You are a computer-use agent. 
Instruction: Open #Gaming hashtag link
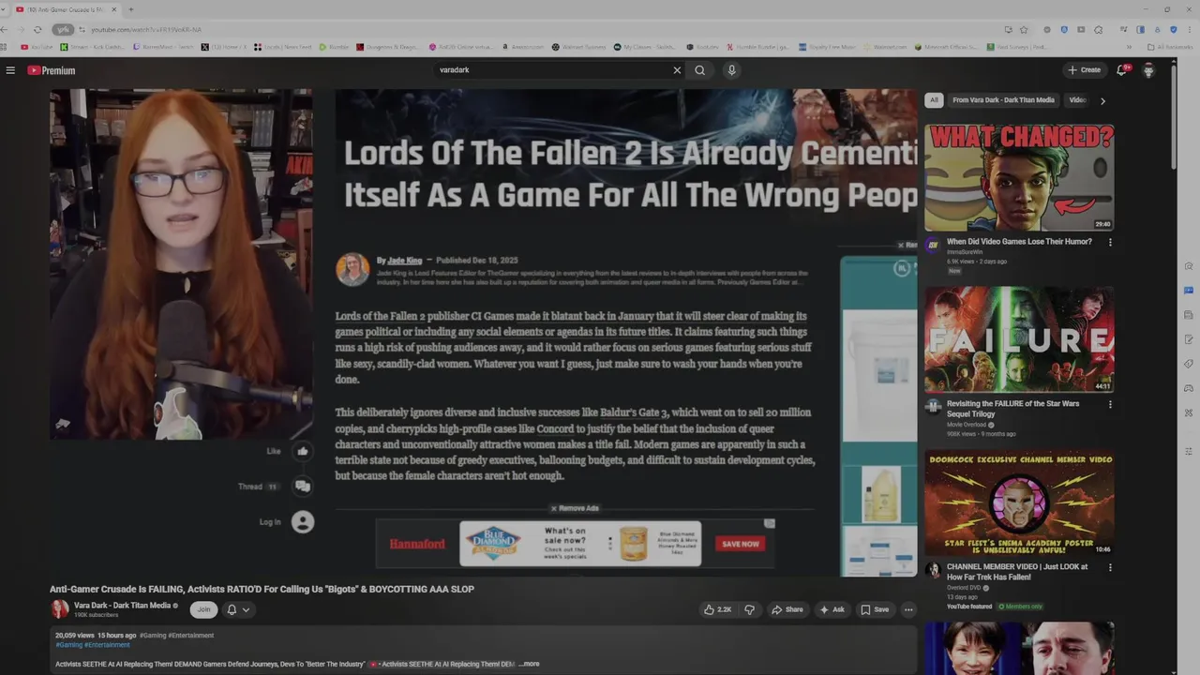[x=69, y=645]
